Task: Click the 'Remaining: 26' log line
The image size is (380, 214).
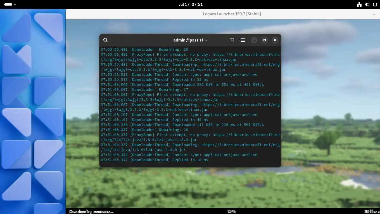Action: (144, 130)
